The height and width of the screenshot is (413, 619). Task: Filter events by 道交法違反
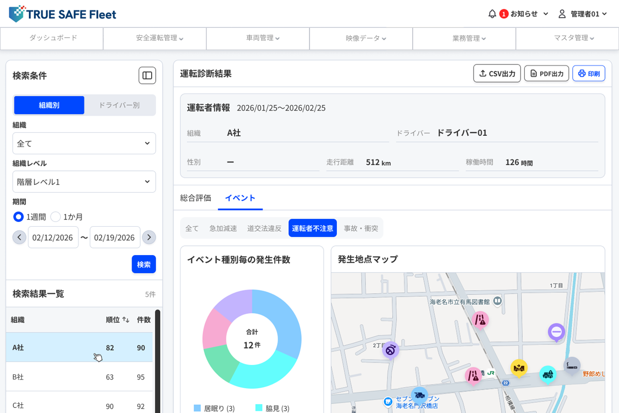pos(264,228)
